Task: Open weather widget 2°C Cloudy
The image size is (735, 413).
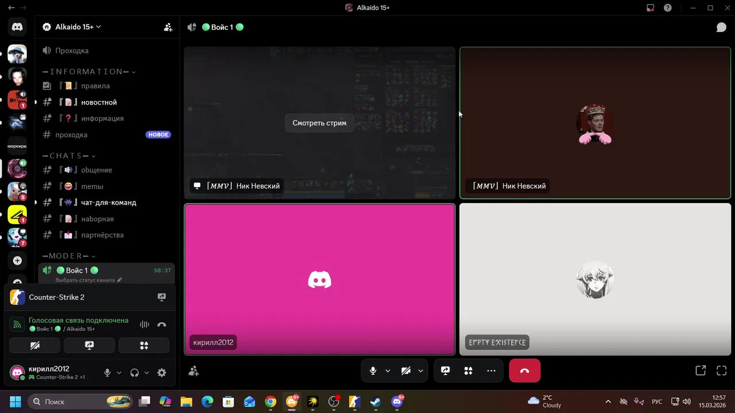Action: (544, 402)
